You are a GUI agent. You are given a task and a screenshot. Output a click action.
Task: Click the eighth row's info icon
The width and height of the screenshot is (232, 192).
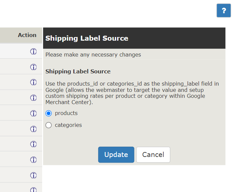(x=34, y=160)
